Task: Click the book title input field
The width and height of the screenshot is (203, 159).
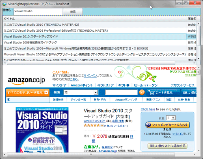Action: [x=38, y=12]
